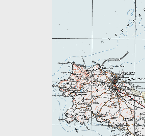Click the 'Tre-fignath' label
The height and width of the screenshot is (136, 145).
[125, 108]
